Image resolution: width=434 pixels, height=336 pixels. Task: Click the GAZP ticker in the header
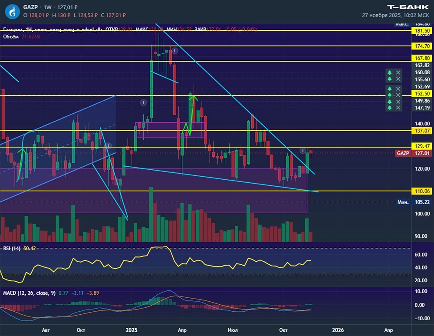coord(30,7)
